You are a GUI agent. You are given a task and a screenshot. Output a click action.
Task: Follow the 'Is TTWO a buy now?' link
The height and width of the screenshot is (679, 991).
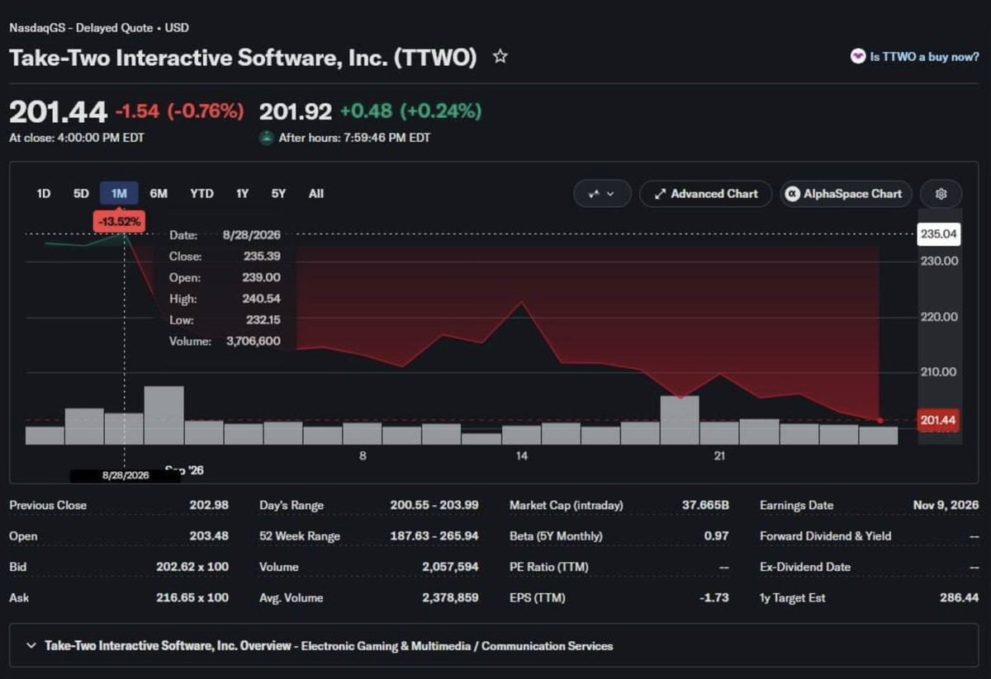pyautogui.click(x=924, y=57)
